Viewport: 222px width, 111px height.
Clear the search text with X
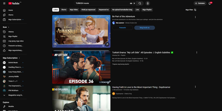click(134, 3)
